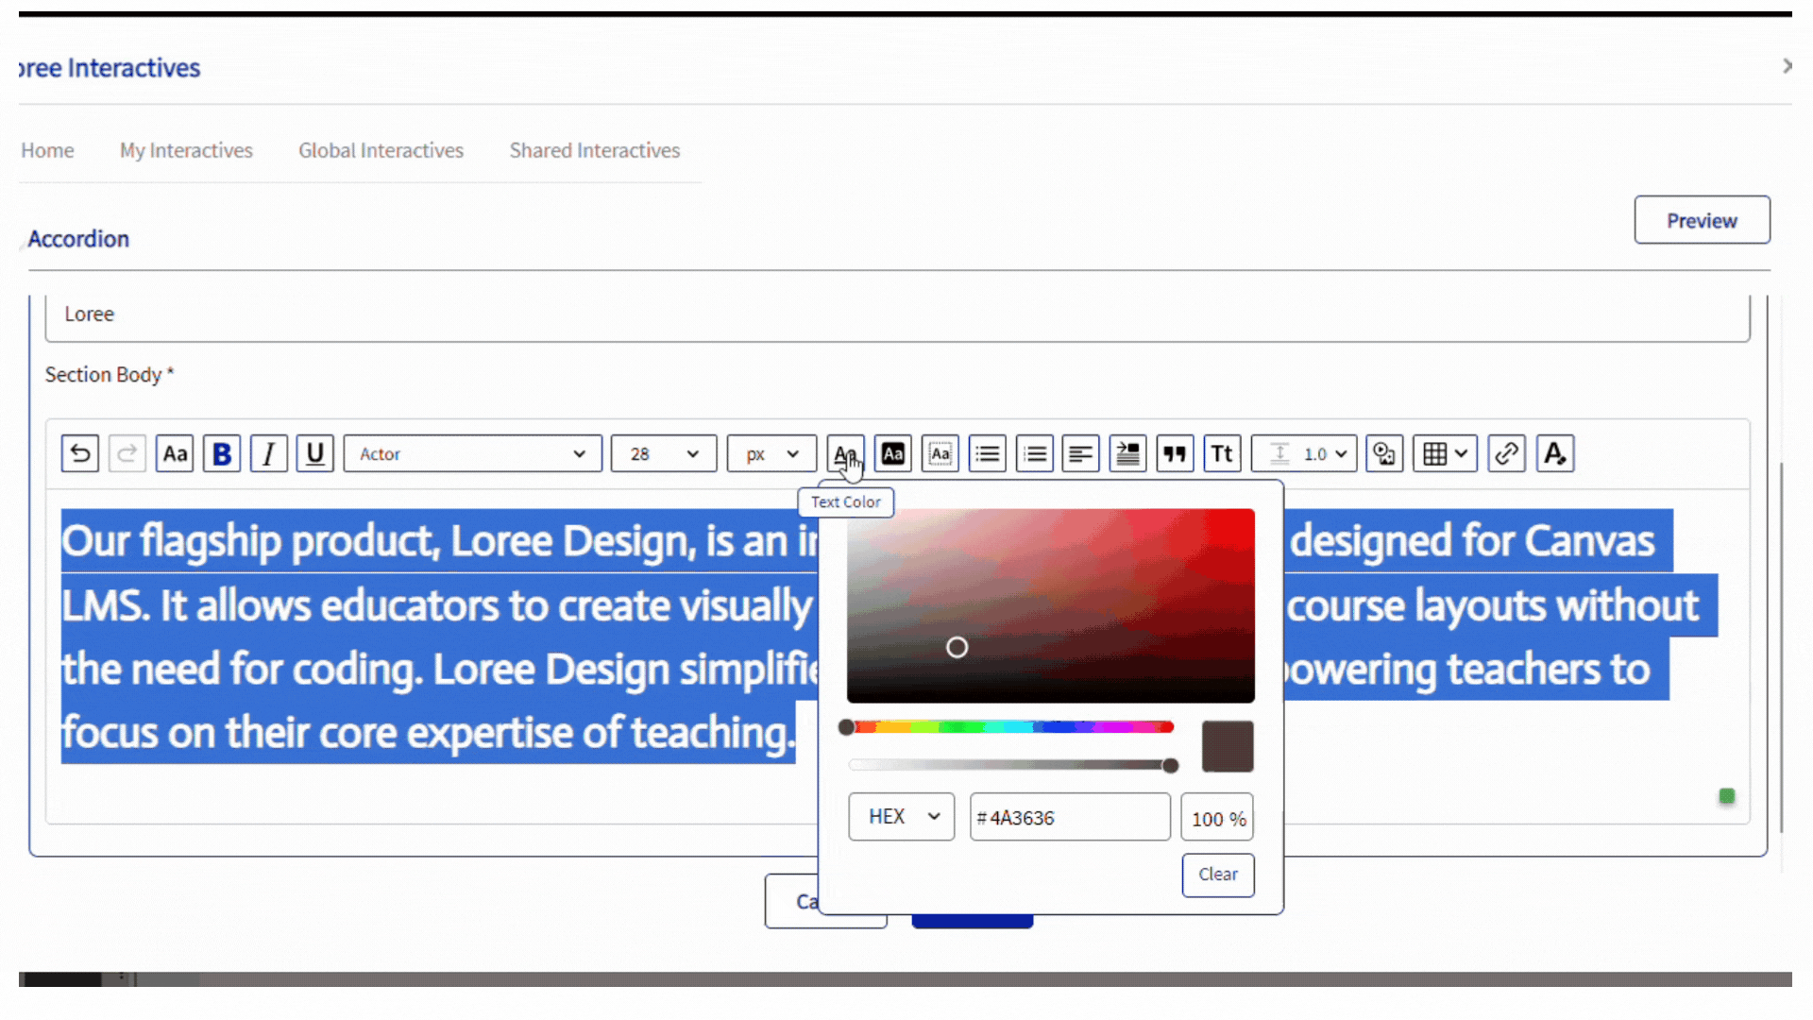
Task: Open the font size 28 dropdown
Action: [x=664, y=454]
